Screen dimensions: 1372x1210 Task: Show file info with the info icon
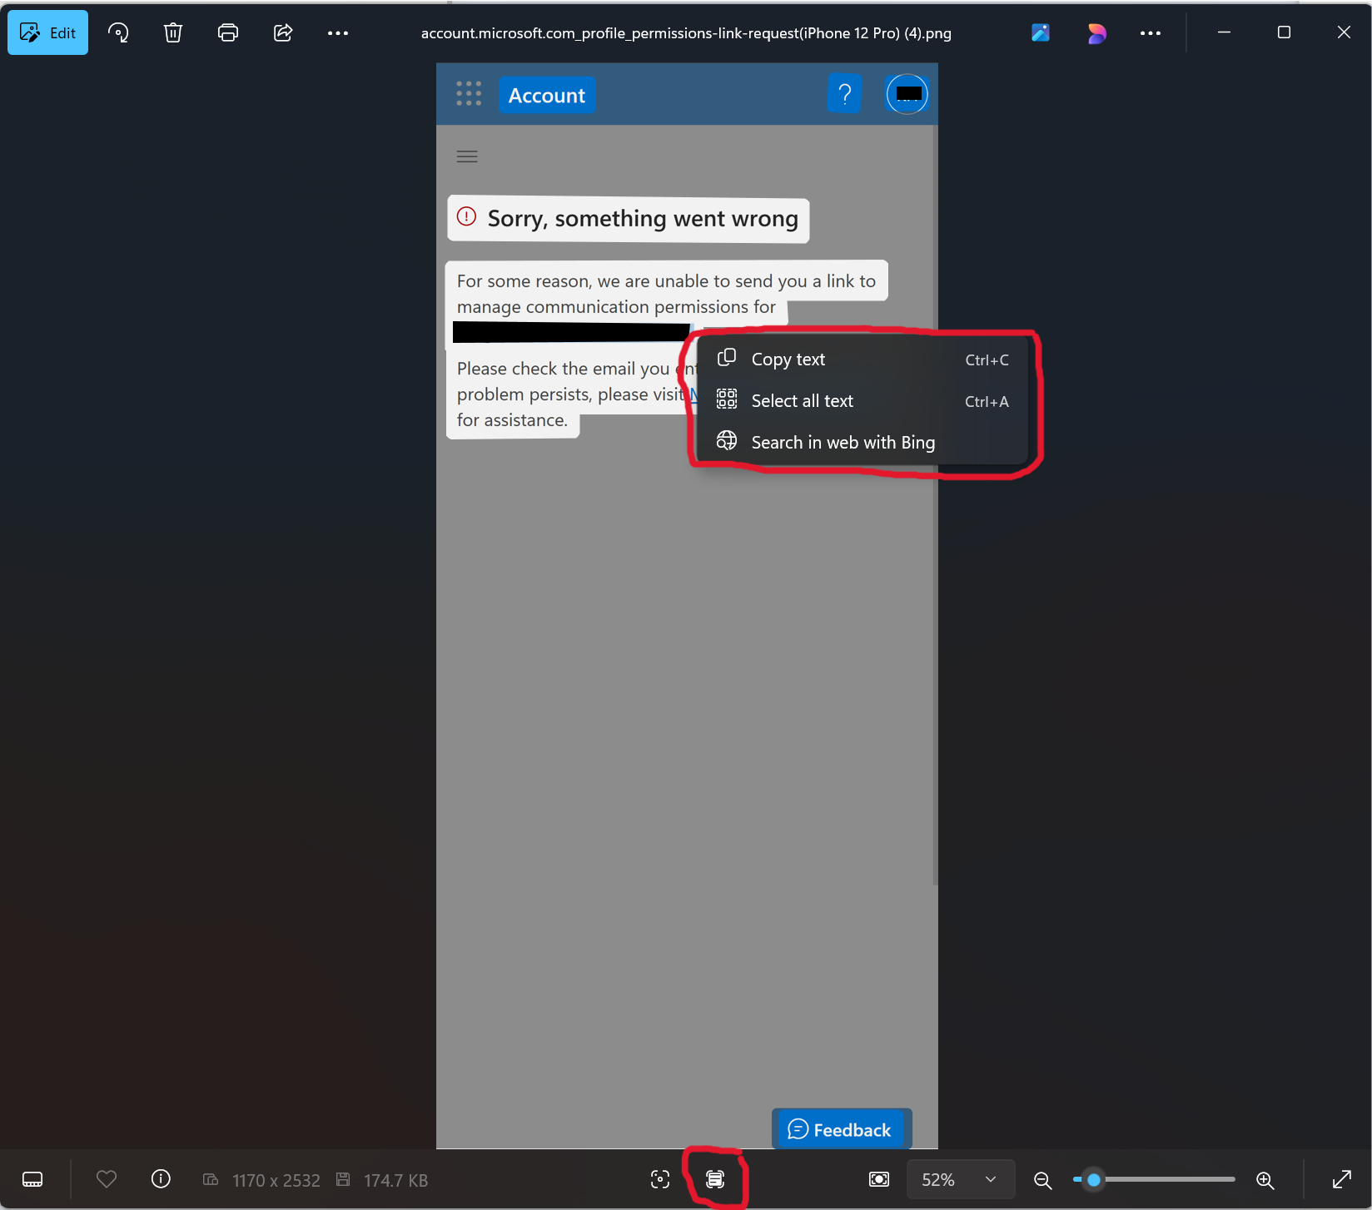point(161,1179)
